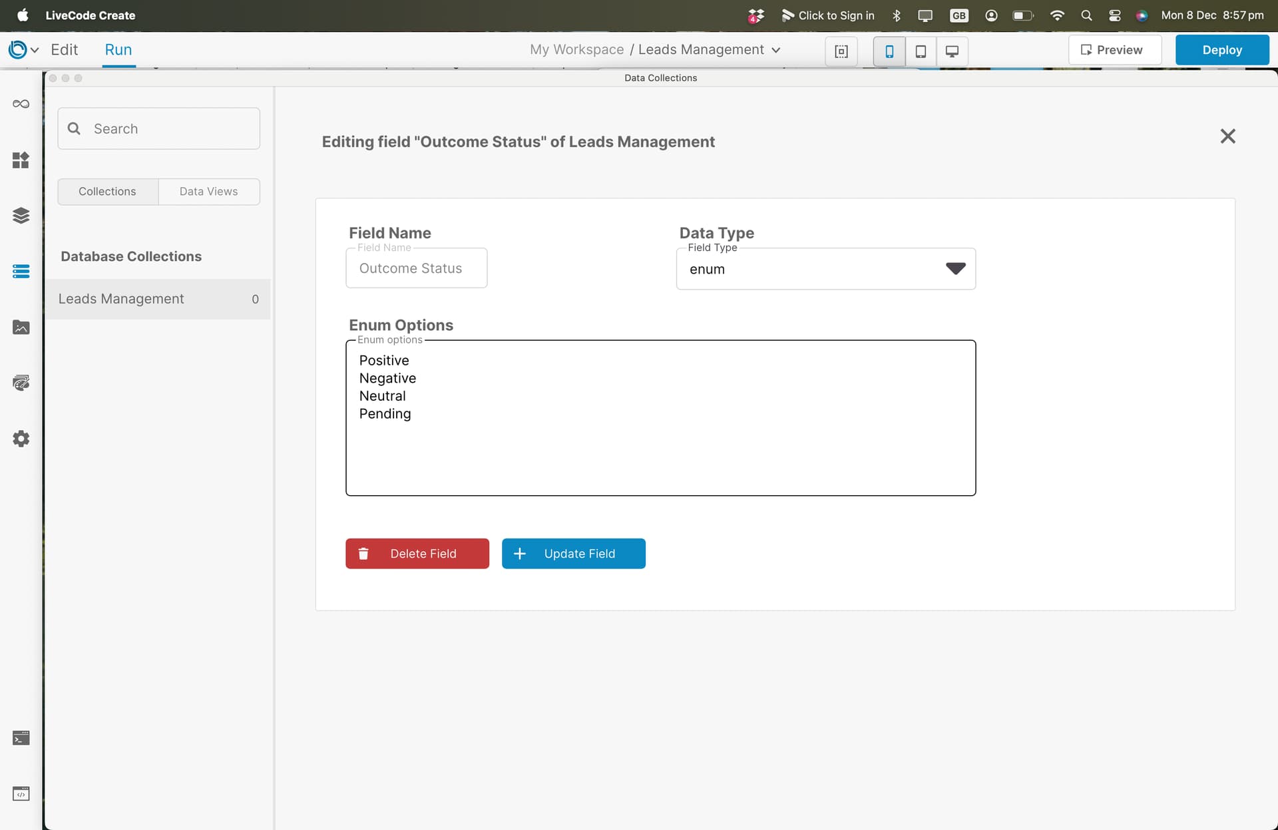
Task: Open the code editor window icon
Action: [21, 794]
